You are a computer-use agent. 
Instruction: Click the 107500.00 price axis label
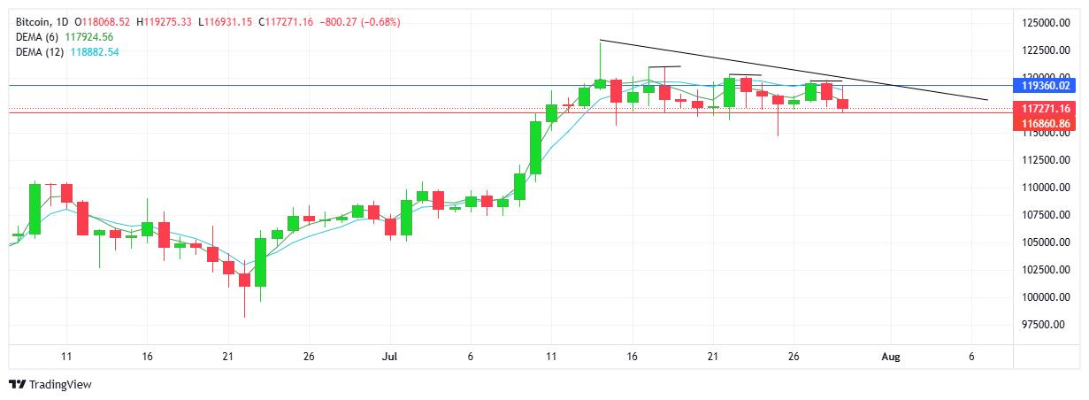click(1047, 215)
